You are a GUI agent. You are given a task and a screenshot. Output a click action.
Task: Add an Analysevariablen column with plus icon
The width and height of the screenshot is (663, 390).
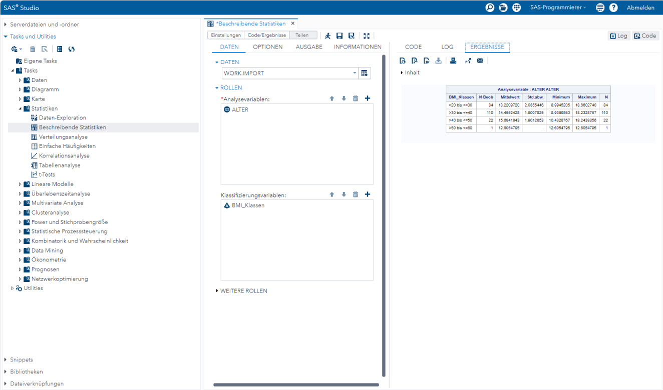[x=368, y=98]
